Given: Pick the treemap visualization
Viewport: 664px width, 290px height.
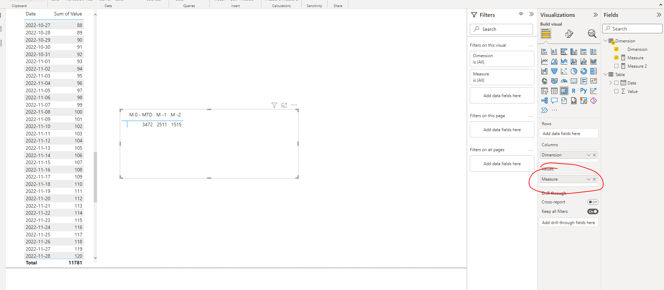Looking at the screenshot, I should (x=593, y=71).
